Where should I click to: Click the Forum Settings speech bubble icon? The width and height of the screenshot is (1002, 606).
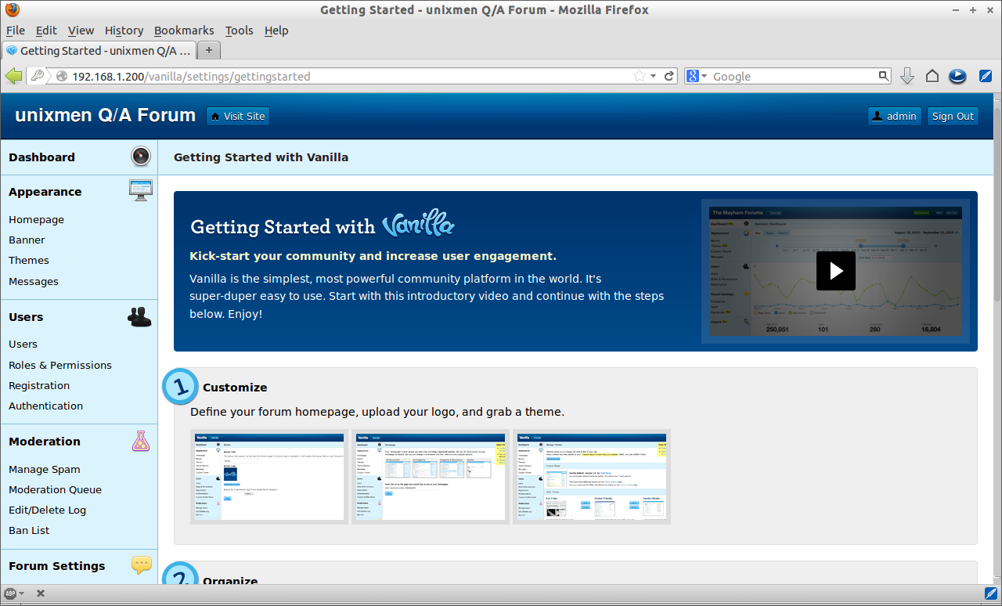pyautogui.click(x=142, y=565)
